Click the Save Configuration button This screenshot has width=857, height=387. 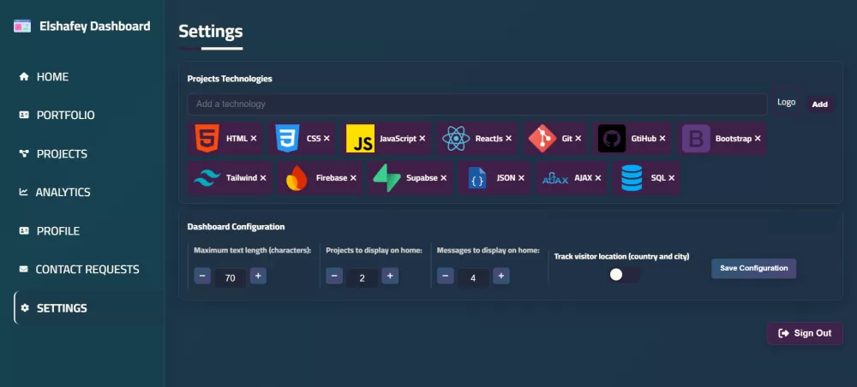pyautogui.click(x=753, y=268)
